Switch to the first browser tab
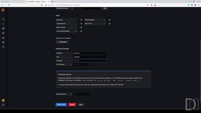The height and width of the screenshot is (113, 201). (x=13, y=2)
